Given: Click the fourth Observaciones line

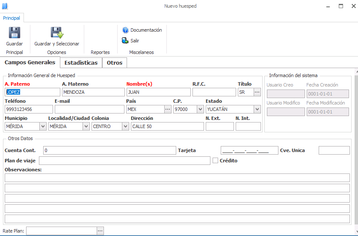Looking at the screenshot, I should pos(177,209).
